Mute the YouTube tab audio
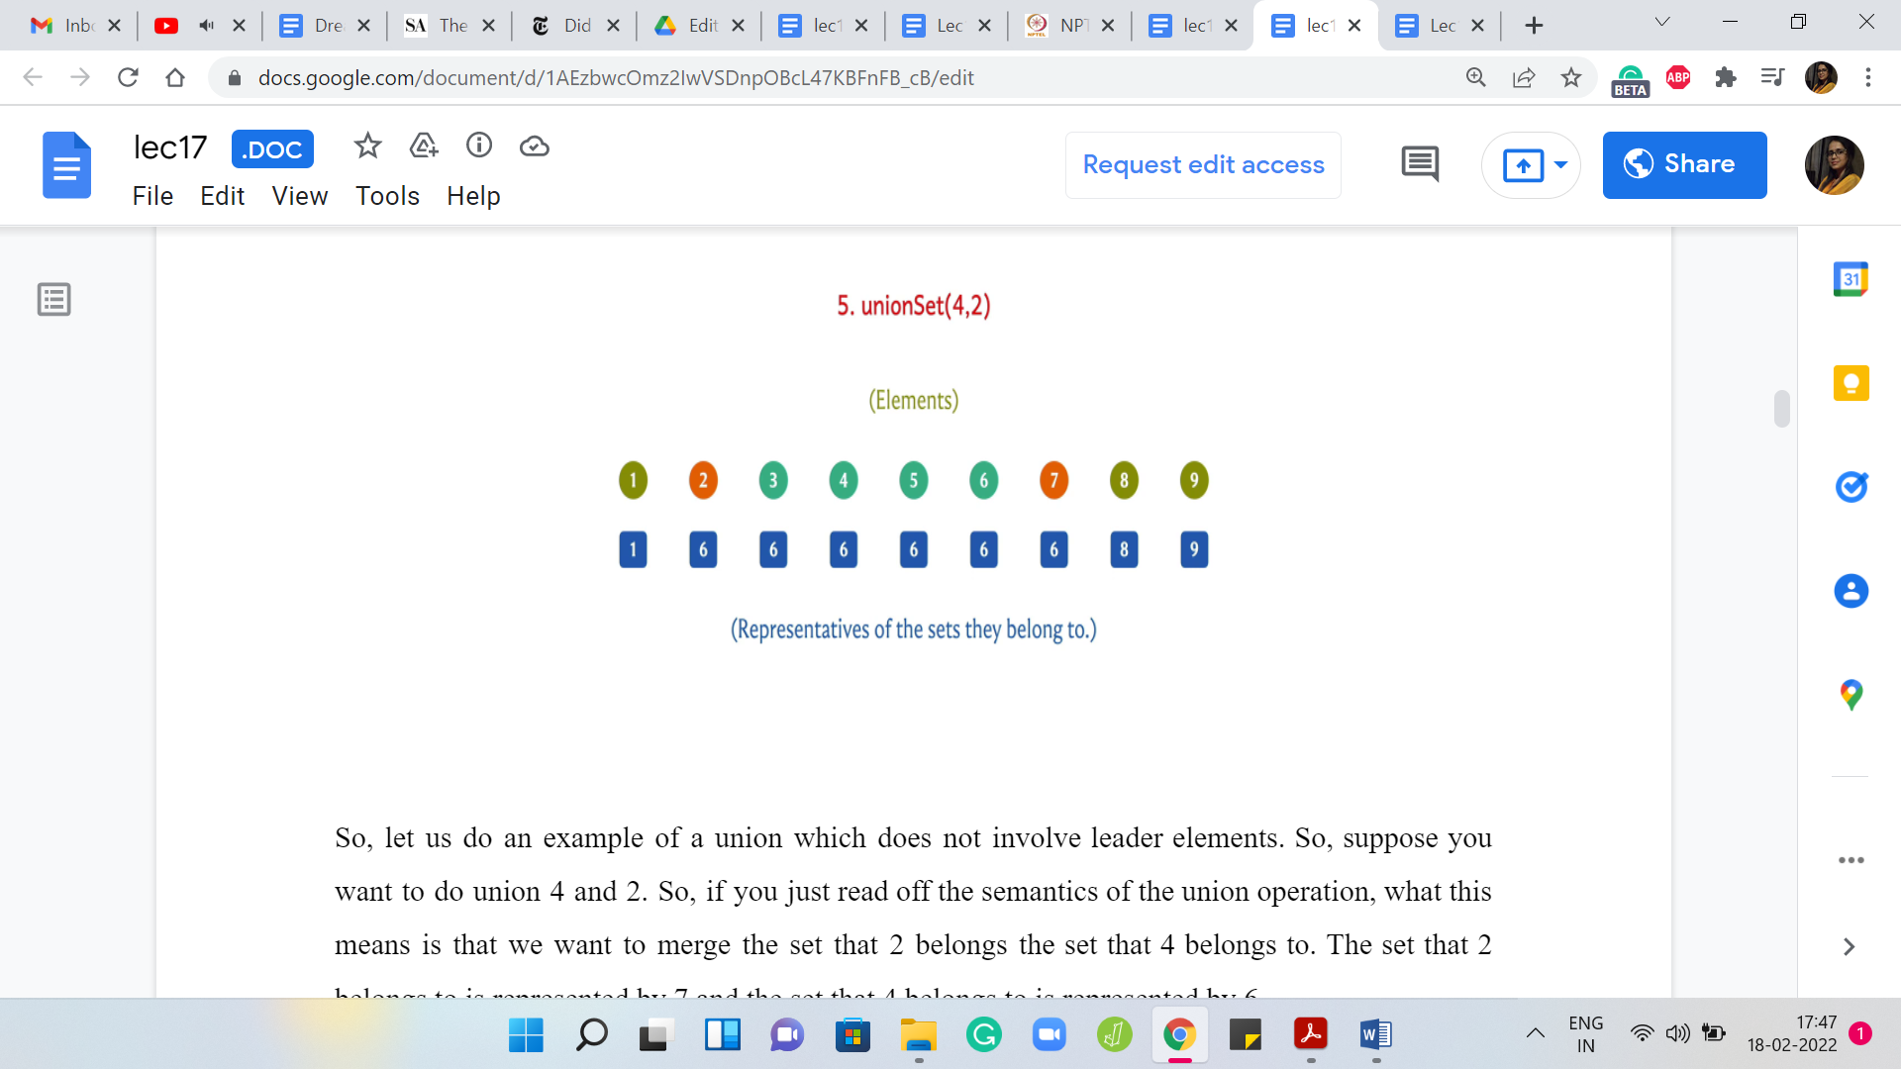 (x=206, y=26)
